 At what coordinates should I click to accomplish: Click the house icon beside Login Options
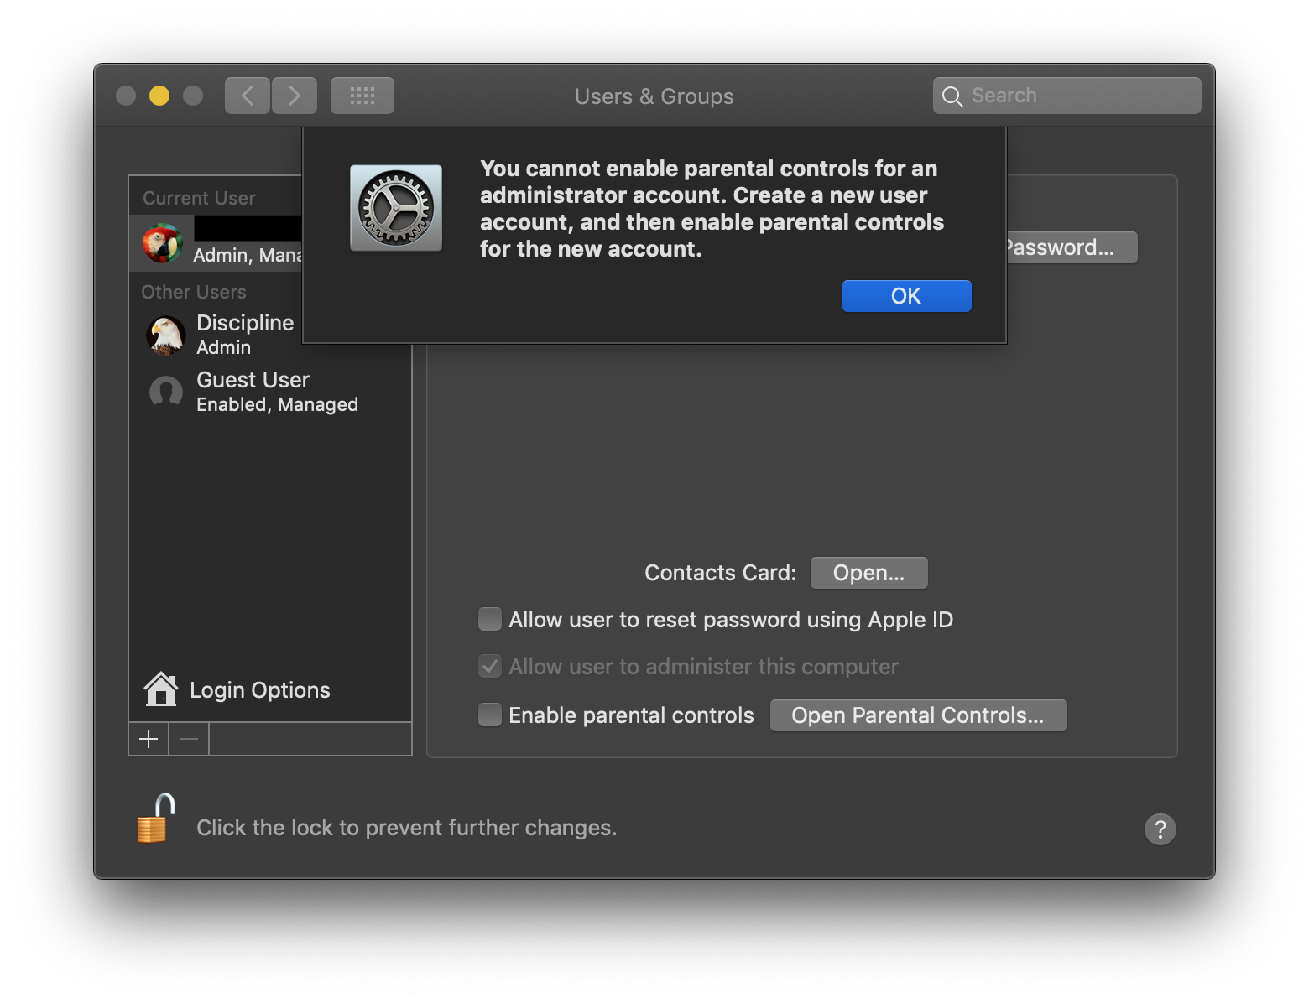point(161,689)
